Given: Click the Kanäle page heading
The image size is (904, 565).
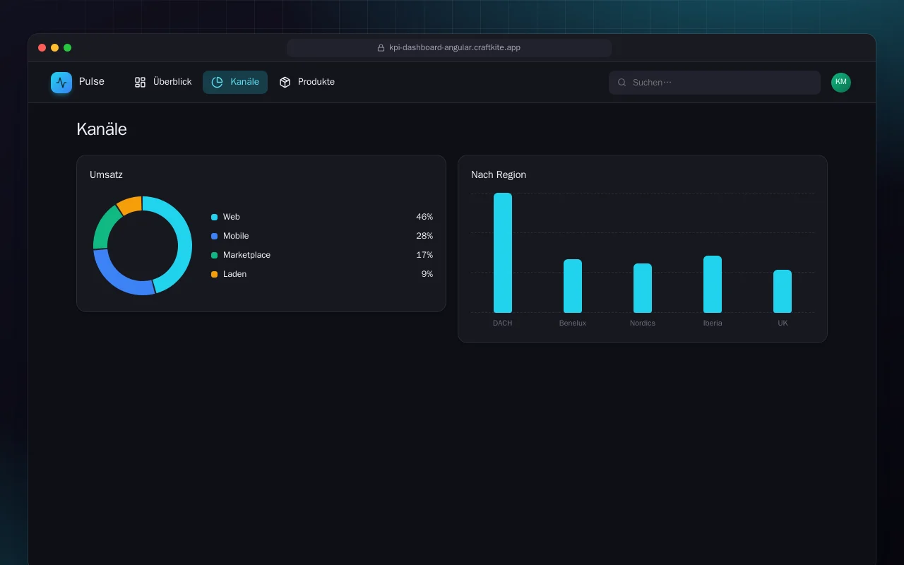Looking at the screenshot, I should click(102, 129).
